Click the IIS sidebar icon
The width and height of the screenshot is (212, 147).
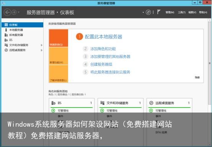(6, 40)
